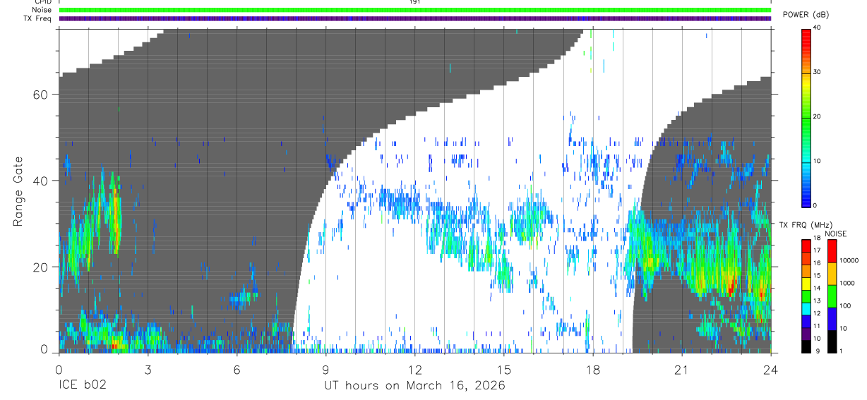Viewport: 867px width, 400px height.
Task: Click the '13' TX FRQ scale label
Action: 817,301
